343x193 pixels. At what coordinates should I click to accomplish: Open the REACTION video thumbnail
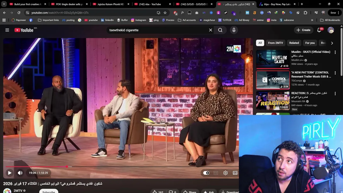tap(273, 101)
